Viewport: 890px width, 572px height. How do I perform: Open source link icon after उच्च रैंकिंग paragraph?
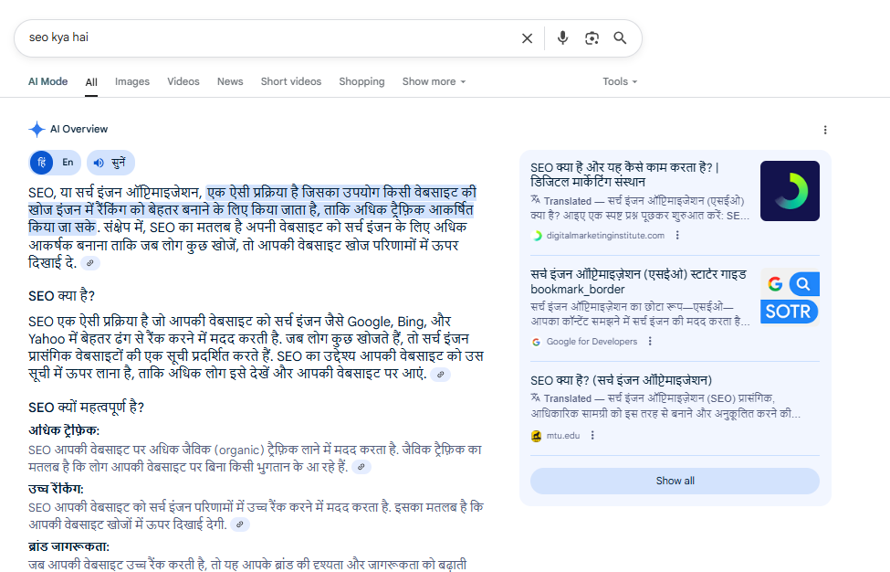(x=240, y=524)
